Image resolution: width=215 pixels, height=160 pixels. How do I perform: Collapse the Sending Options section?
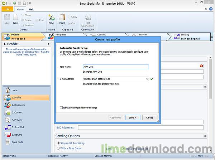205,136
